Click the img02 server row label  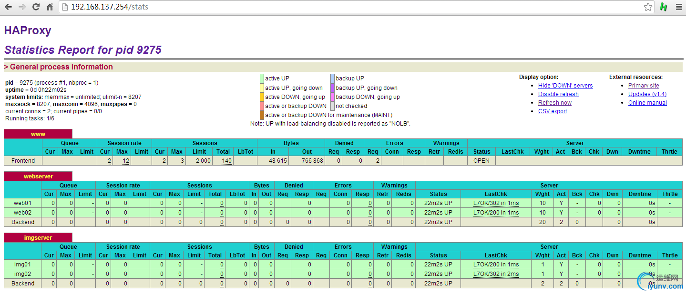tap(23, 274)
